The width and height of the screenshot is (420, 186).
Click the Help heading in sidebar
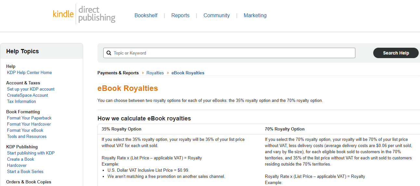click(11, 66)
